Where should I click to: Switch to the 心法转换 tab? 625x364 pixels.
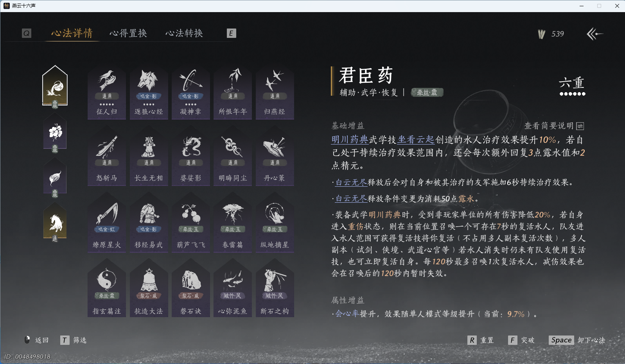click(184, 33)
